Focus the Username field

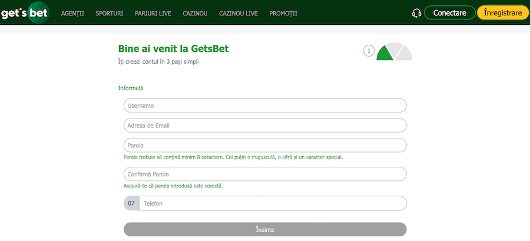pyautogui.click(x=265, y=105)
